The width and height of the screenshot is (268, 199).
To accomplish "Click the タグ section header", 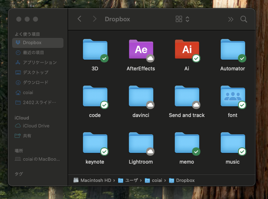I will pos(19,174).
